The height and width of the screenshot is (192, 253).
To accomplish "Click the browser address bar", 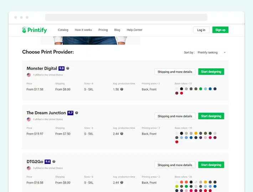I will click(x=126, y=17).
